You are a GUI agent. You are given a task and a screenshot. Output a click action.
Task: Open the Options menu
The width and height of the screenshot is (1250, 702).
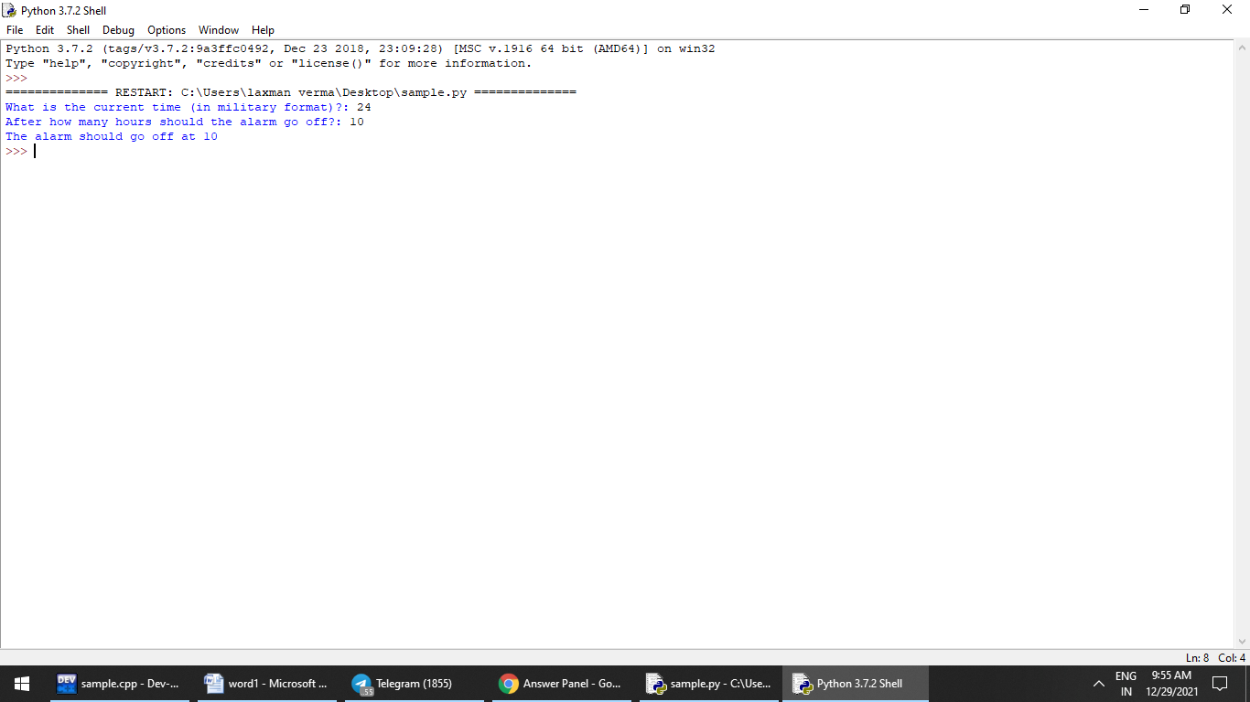click(167, 30)
